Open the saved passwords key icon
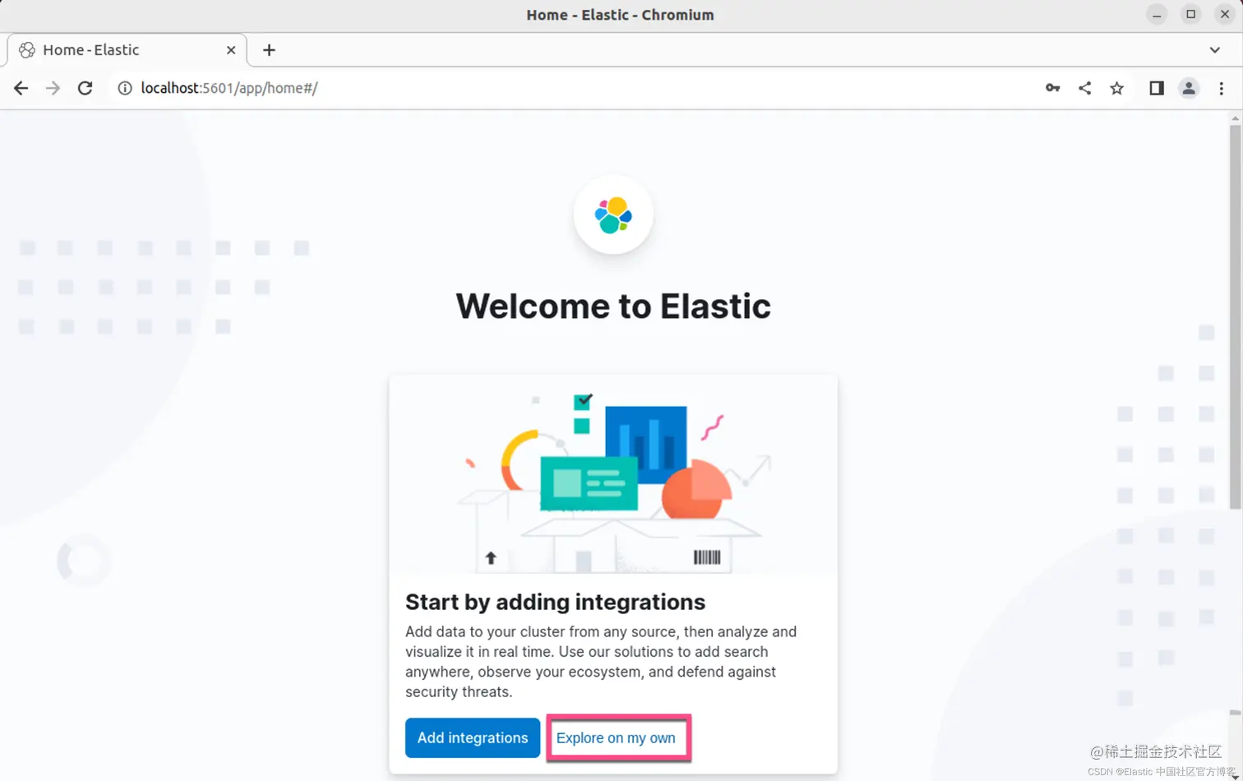 (x=1053, y=88)
